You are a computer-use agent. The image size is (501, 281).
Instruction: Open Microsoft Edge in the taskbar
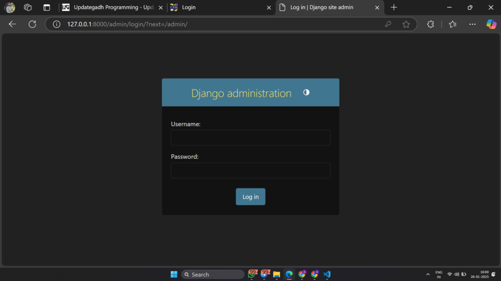pos(289,274)
